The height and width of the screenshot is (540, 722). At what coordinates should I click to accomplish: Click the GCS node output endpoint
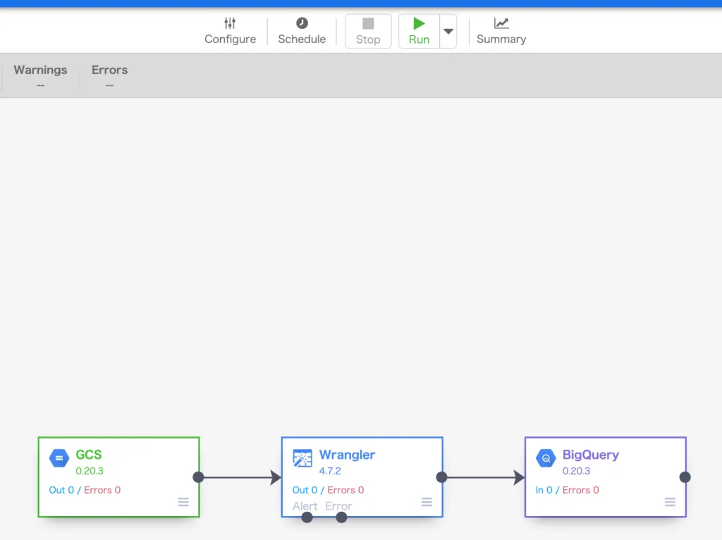tap(198, 477)
